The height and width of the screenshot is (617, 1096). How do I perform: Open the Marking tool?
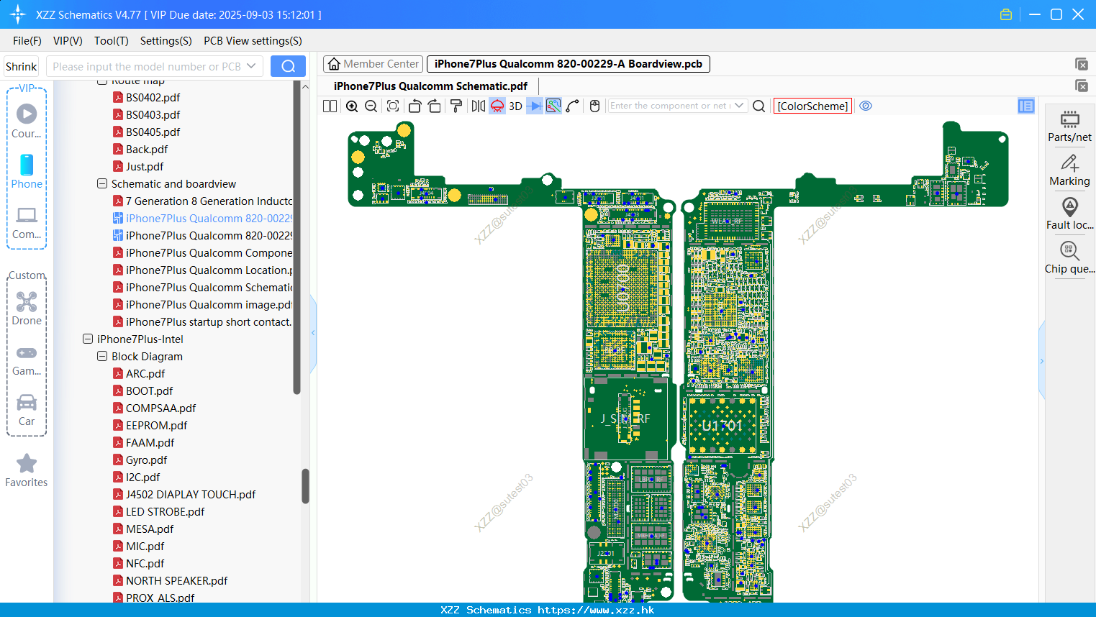coord(1069,170)
